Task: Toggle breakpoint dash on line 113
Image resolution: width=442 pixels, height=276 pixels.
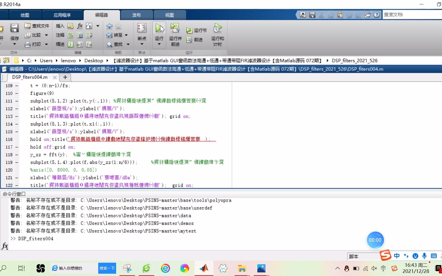Action: click(17, 116)
